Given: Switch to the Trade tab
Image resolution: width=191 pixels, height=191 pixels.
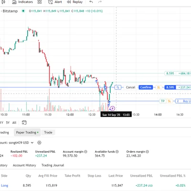Looking at the screenshot, I should (x=48, y=132).
